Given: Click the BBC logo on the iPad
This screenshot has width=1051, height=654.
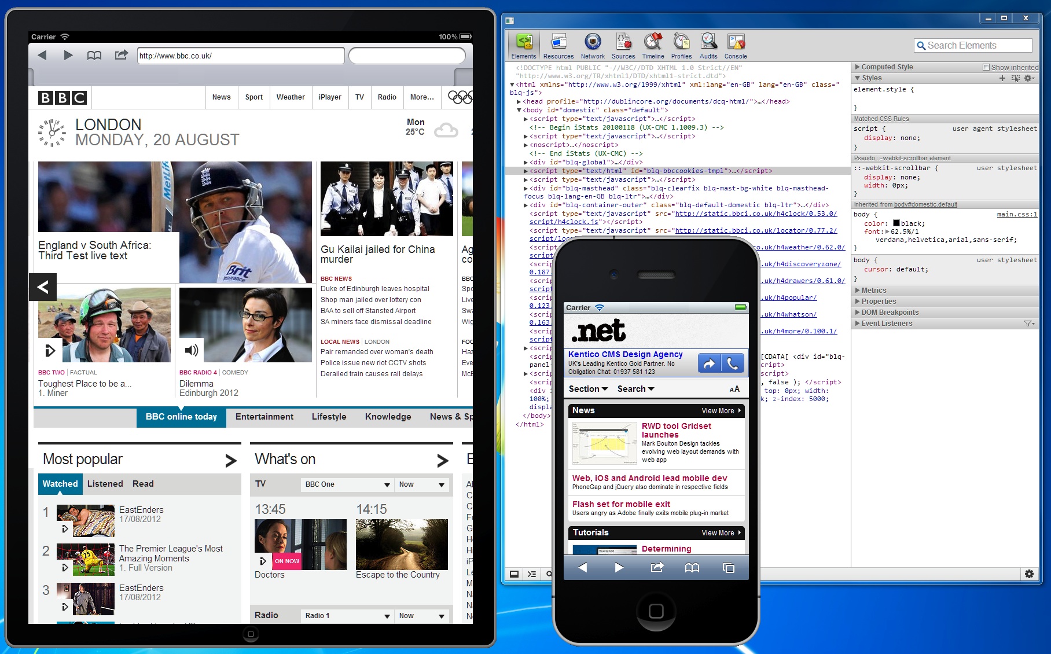Looking at the screenshot, I should (x=63, y=98).
